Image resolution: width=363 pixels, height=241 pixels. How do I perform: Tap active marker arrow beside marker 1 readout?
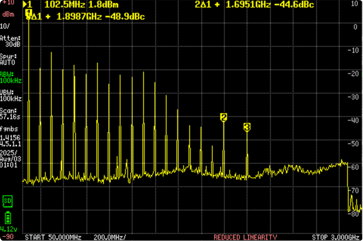25,5
